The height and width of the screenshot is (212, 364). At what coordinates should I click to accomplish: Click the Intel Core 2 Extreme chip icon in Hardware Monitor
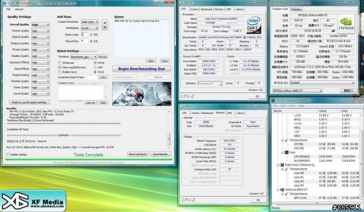[282, 165]
